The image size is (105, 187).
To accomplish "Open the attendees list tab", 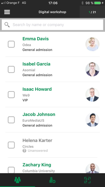I will click(x=17, y=180).
